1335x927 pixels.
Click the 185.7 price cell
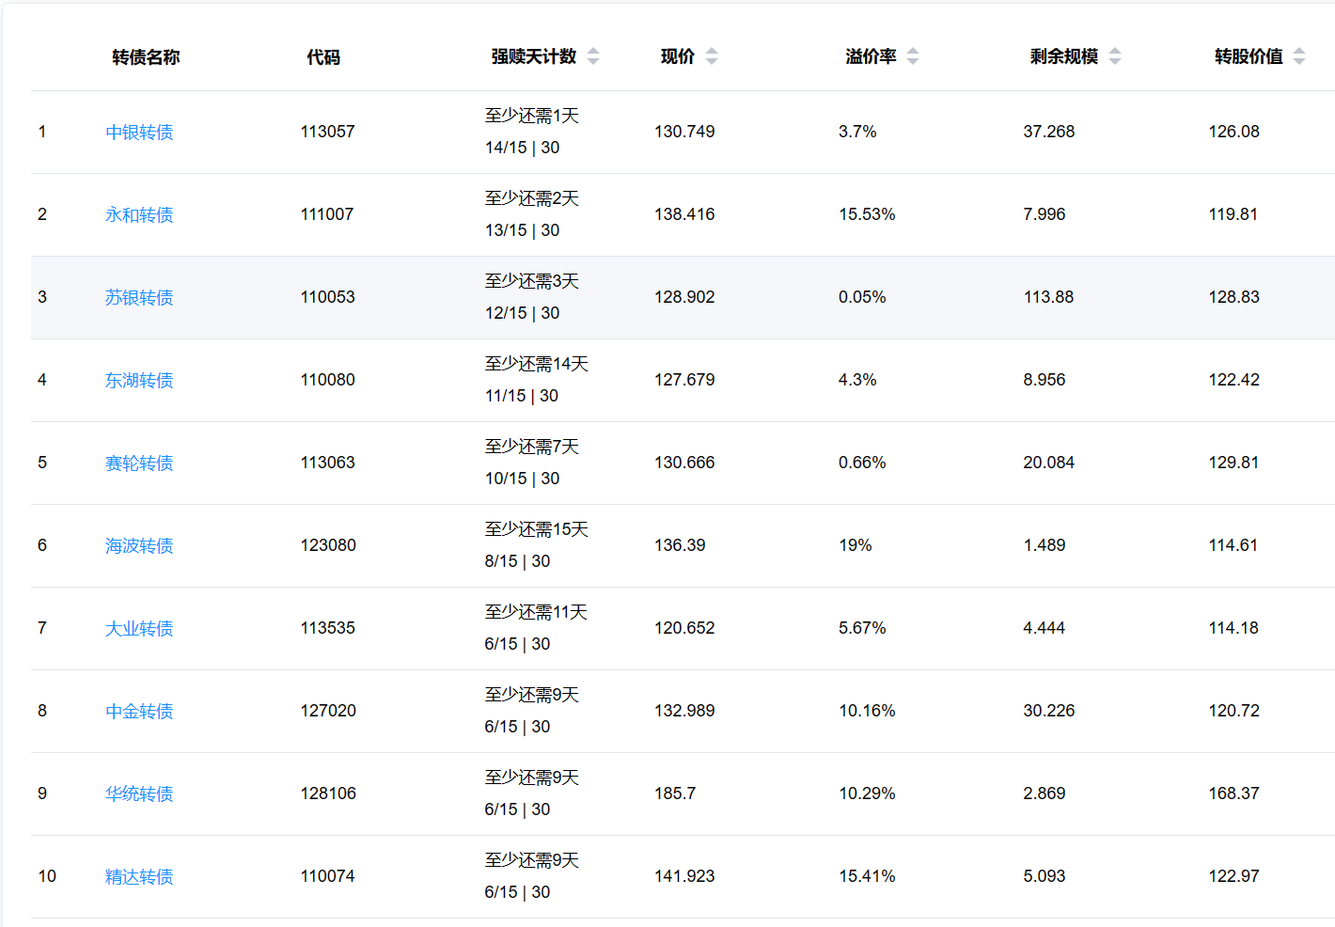tap(675, 793)
